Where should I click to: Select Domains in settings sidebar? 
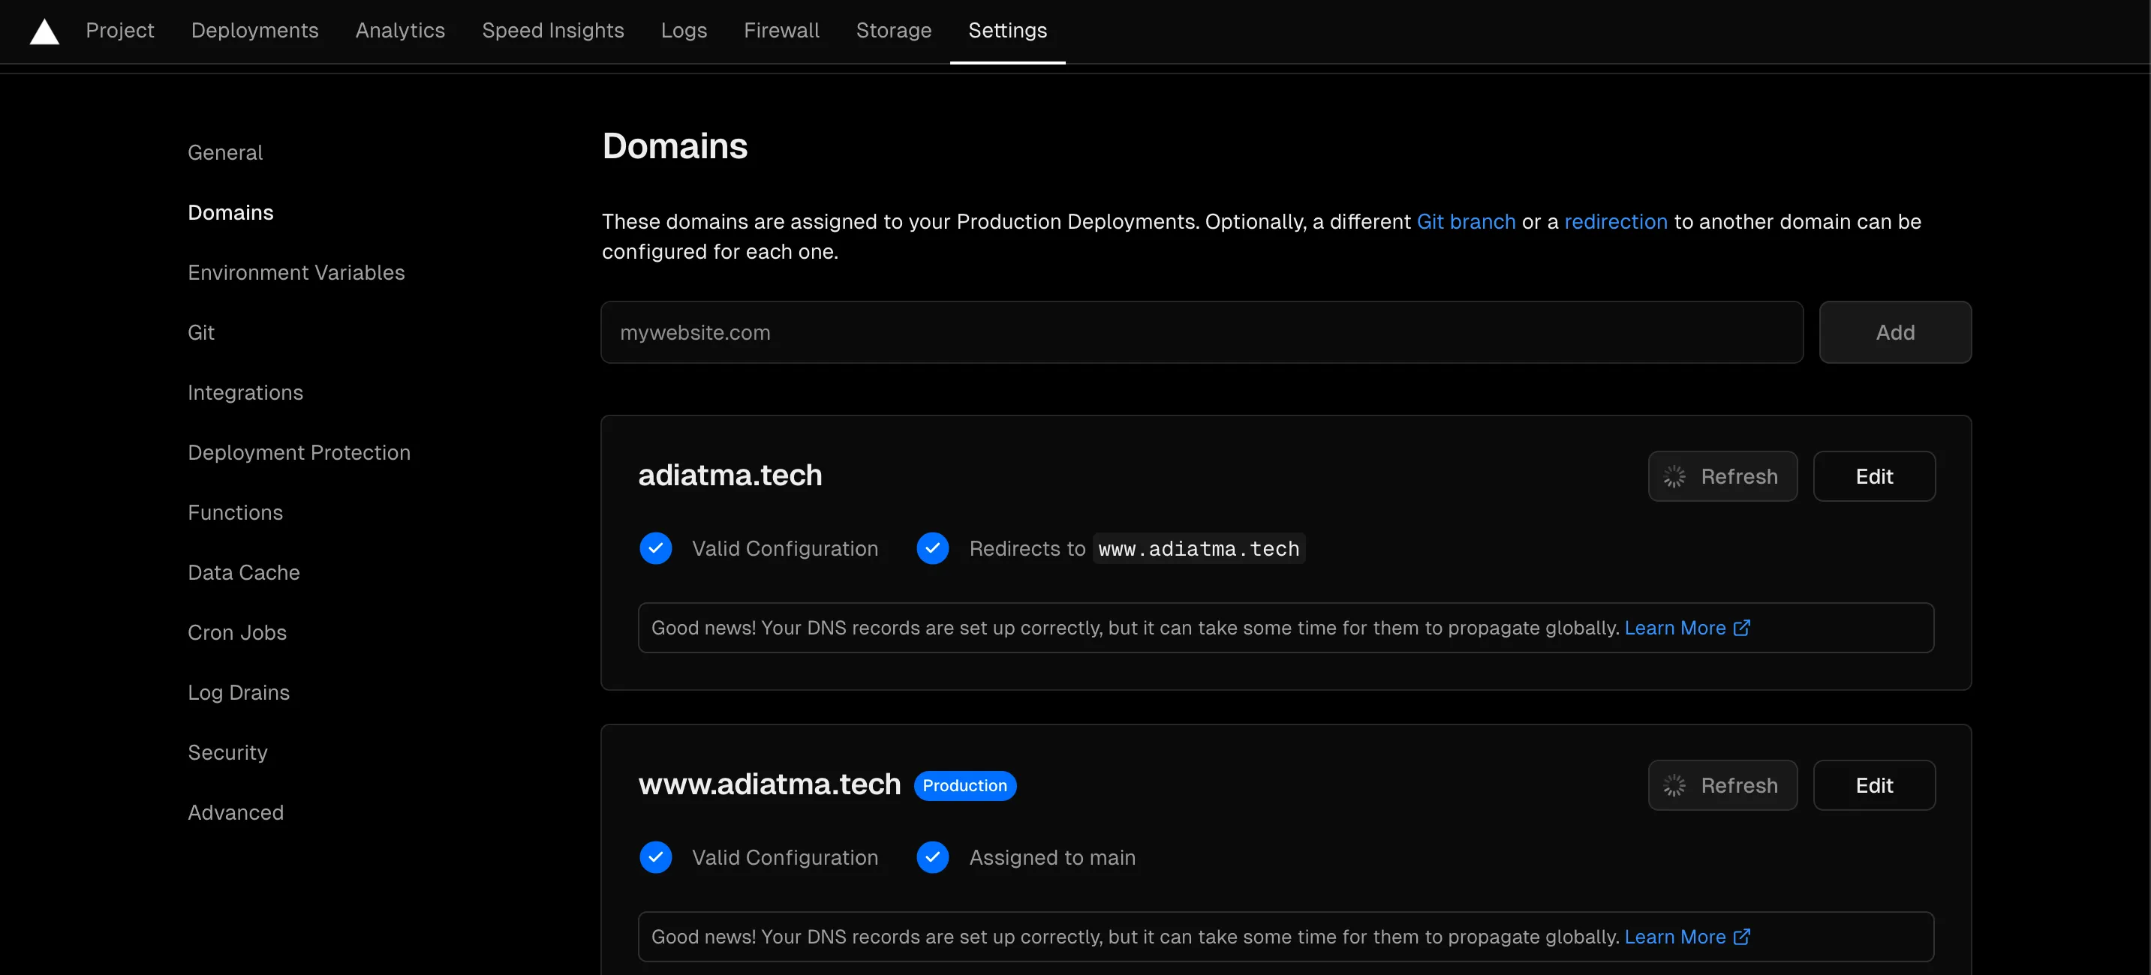coord(230,213)
